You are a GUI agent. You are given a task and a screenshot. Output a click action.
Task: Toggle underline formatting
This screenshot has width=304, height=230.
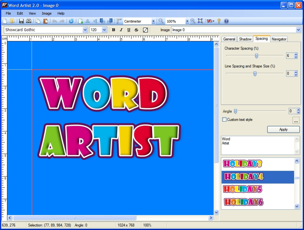[129, 30]
